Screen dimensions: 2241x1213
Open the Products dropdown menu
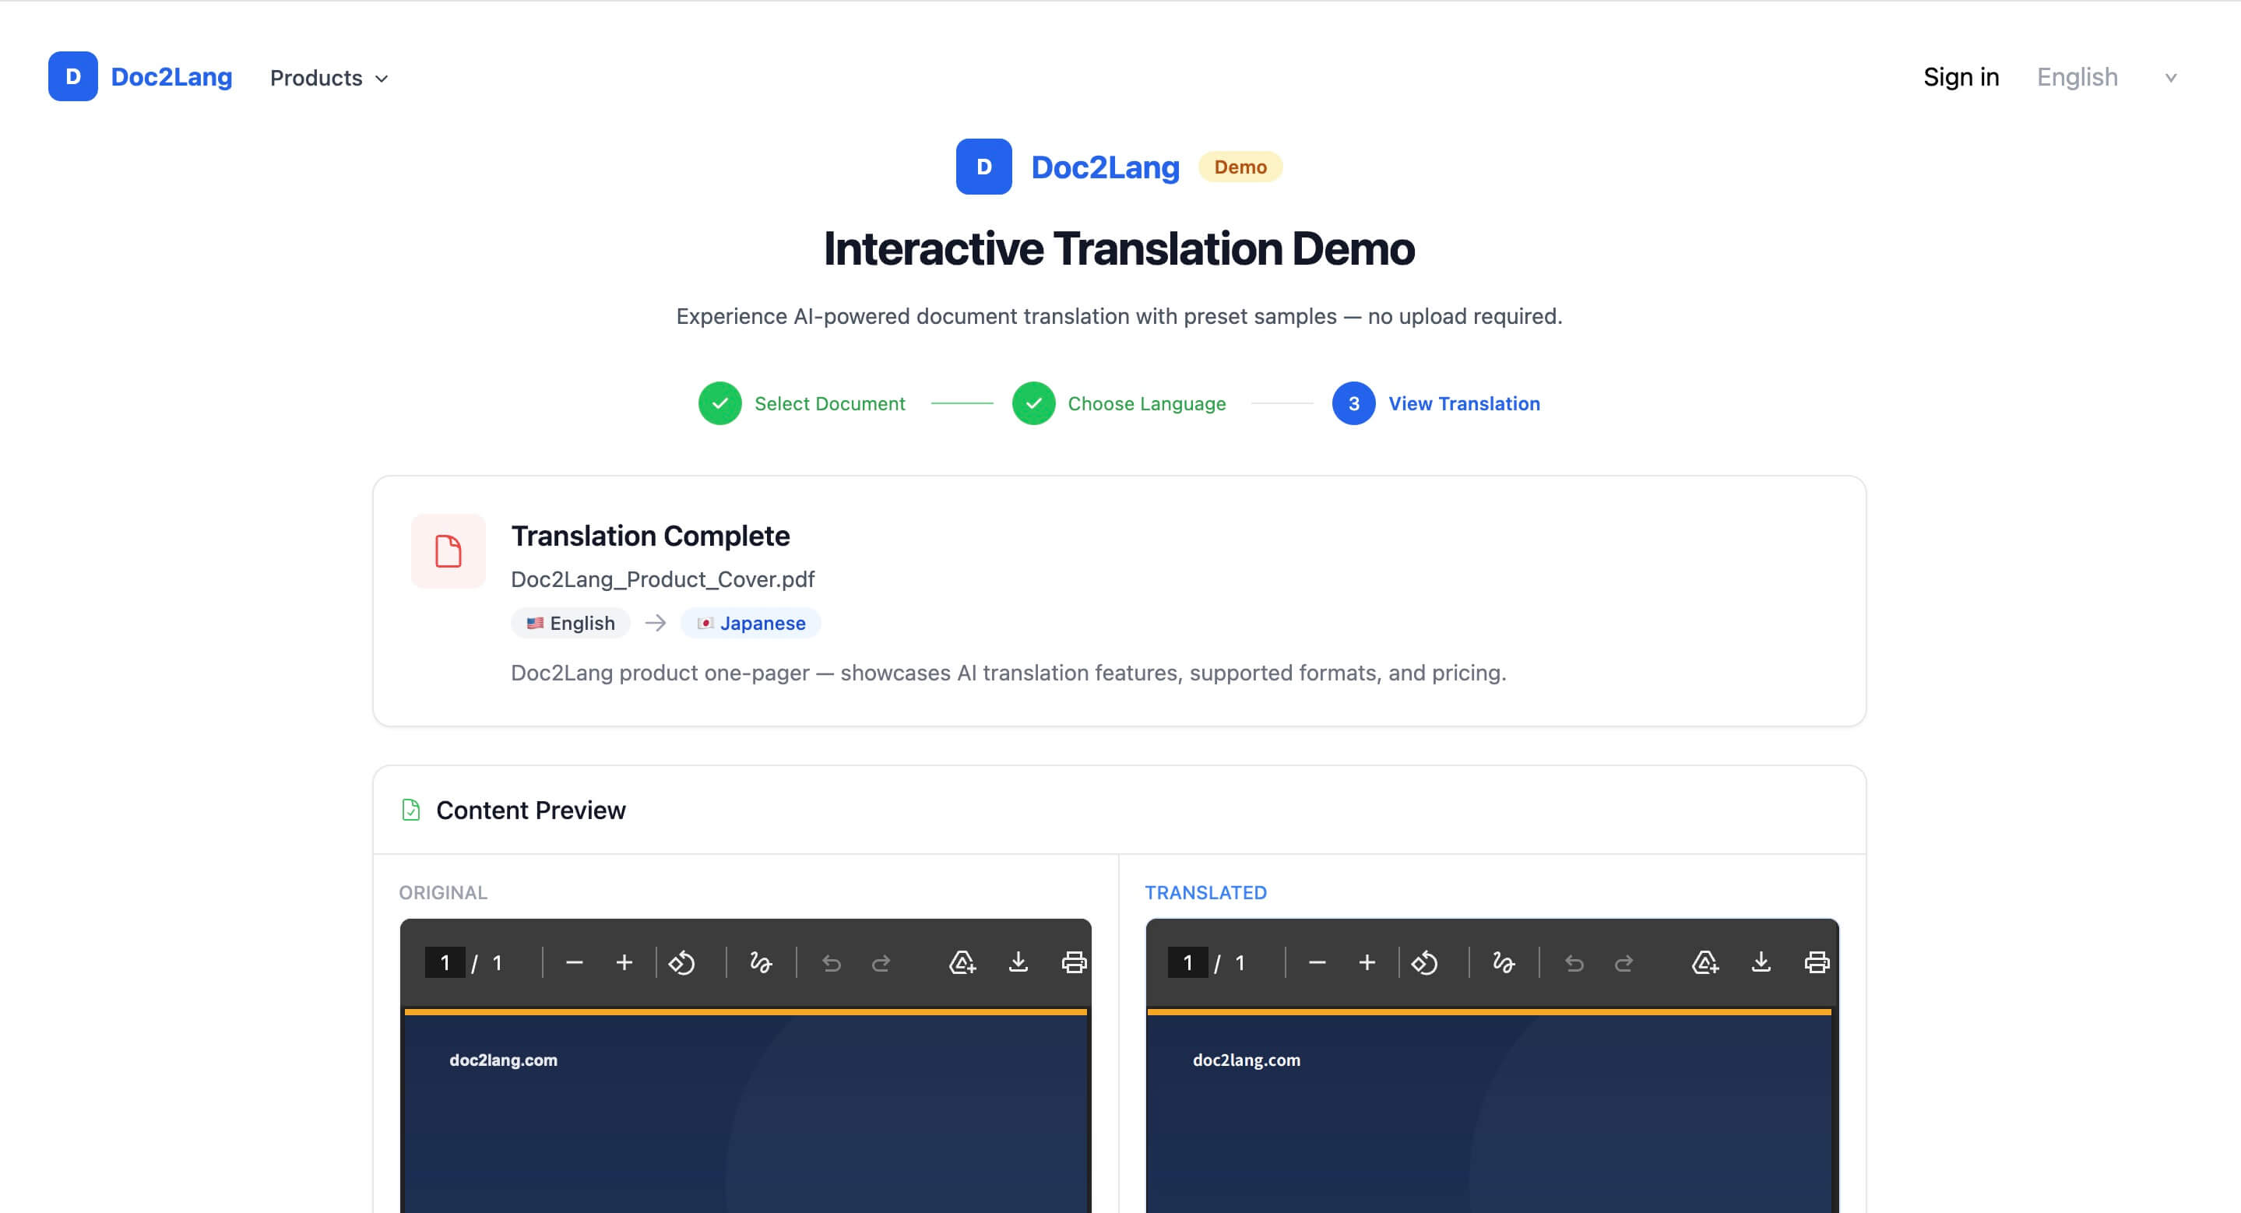click(329, 79)
